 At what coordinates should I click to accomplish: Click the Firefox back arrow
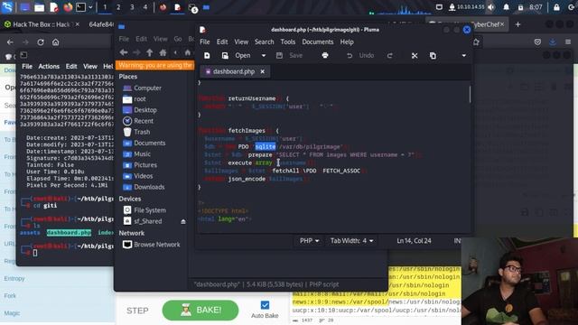pos(10,42)
